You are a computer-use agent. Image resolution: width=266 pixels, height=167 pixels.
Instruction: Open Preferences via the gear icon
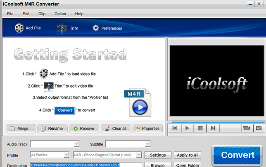click(x=96, y=28)
